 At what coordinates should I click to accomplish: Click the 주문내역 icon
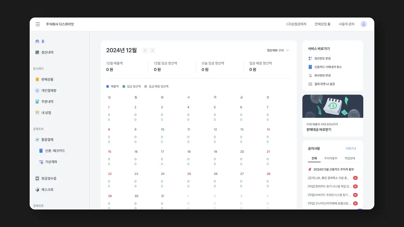click(37, 102)
